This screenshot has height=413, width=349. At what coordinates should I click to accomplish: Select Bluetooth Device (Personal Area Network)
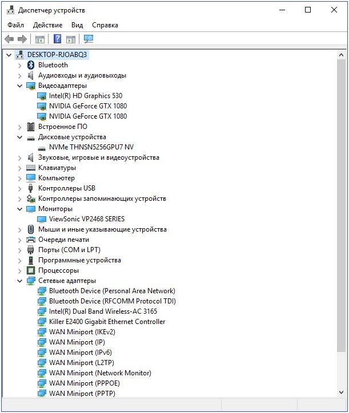point(112,291)
